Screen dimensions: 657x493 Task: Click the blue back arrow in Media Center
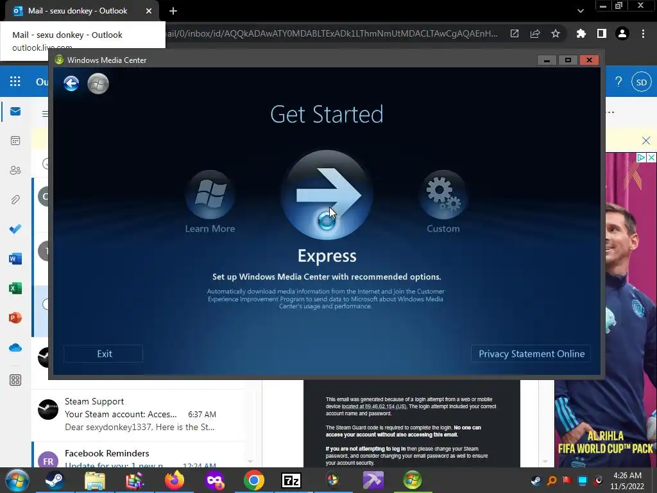pyautogui.click(x=71, y=83)
